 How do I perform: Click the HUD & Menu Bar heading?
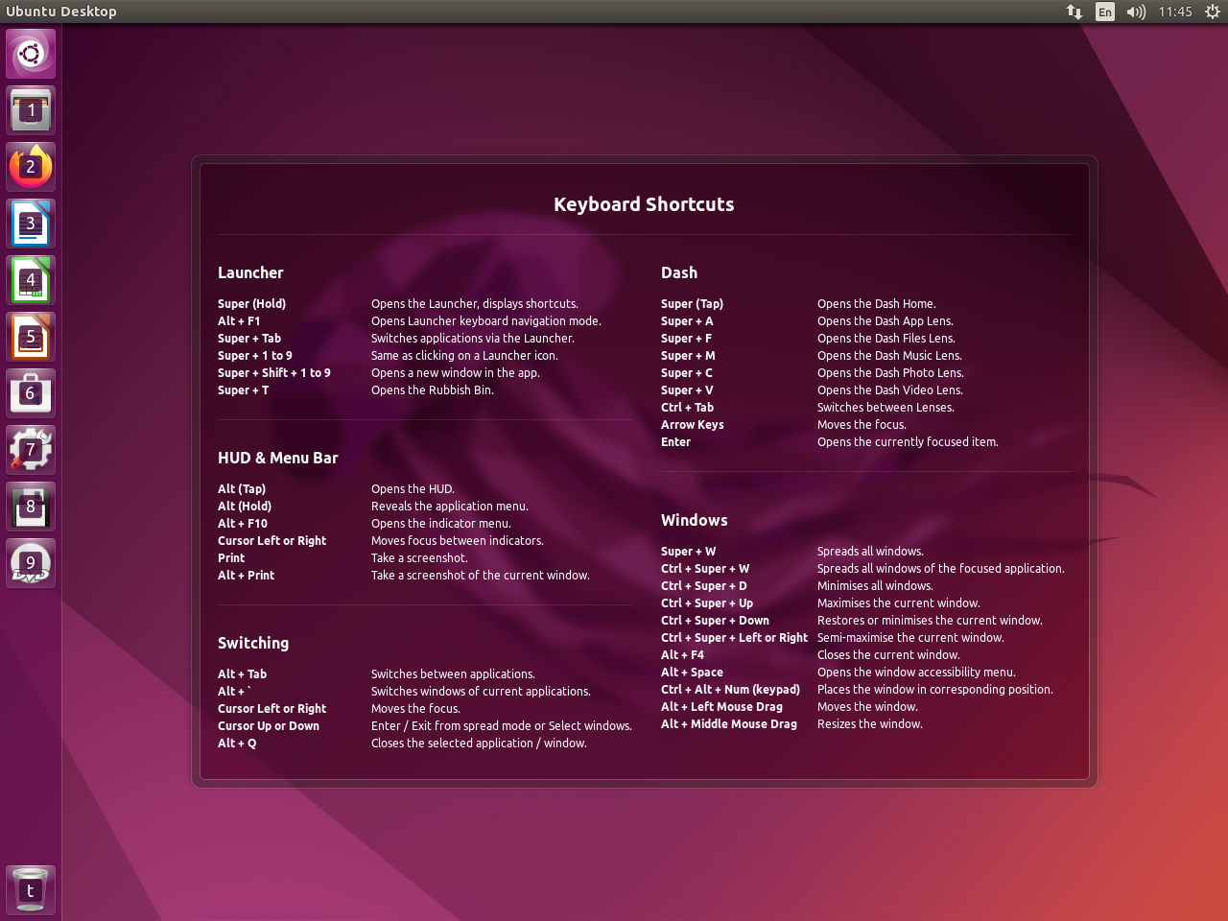click(x=277, y=458)
